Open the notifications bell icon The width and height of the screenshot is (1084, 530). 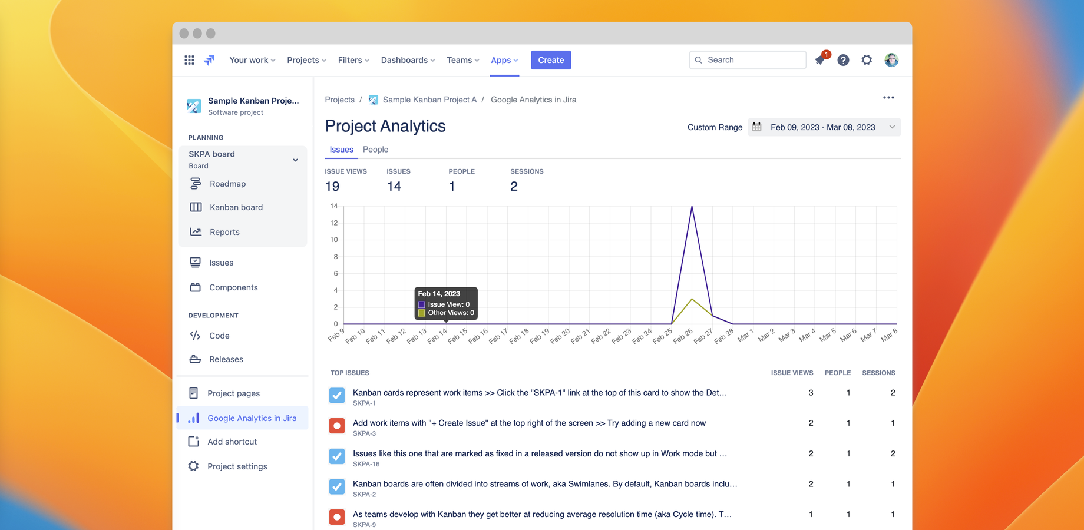point(820,60)
